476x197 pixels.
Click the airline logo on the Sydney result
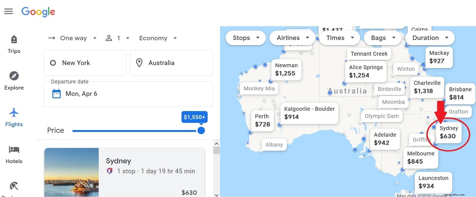pyautogui.click(x=110, y=171)
